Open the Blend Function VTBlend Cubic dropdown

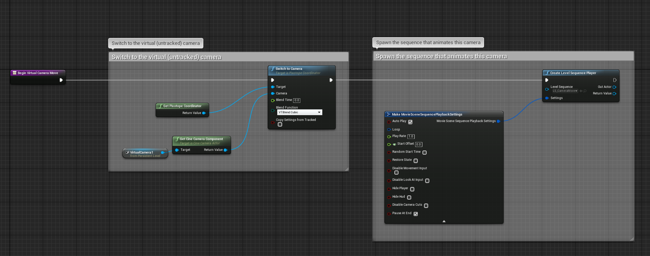click(300, 112)
